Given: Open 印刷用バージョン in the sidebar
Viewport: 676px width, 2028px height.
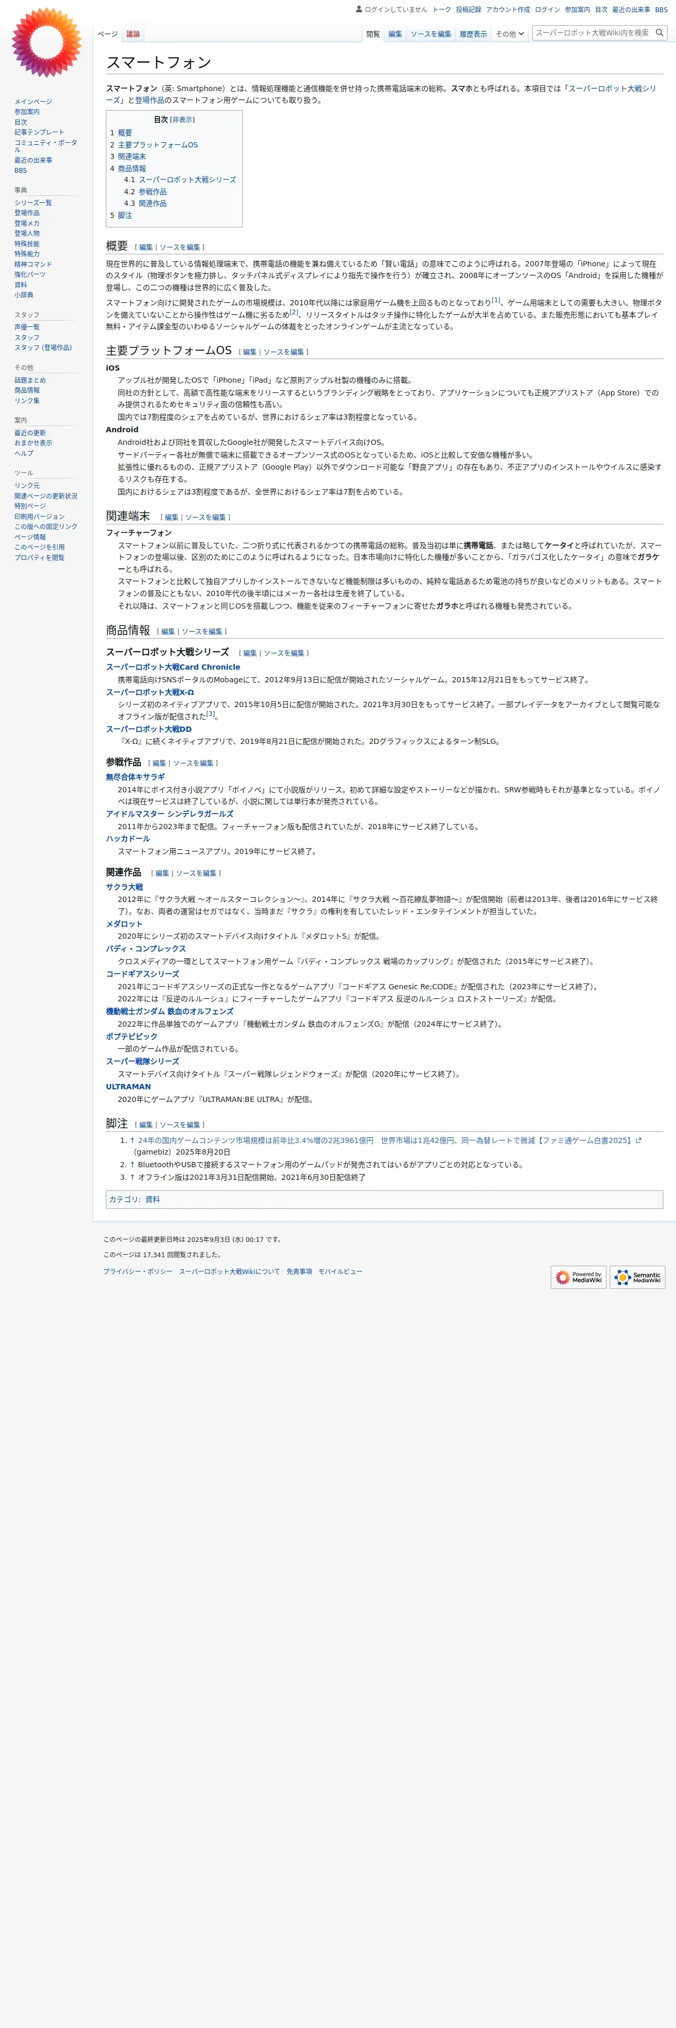Looking at the screenshot, I should pyautogui.click(x=39, y=516).
